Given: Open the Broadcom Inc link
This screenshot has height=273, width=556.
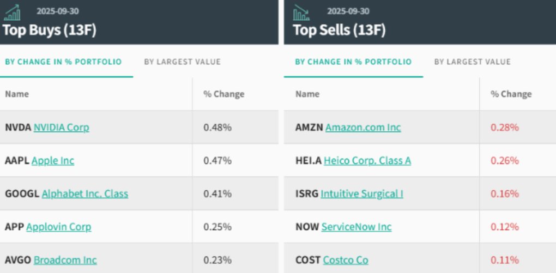Looking at the screenshot, I should pyautogui.click(x=65, y=260).
